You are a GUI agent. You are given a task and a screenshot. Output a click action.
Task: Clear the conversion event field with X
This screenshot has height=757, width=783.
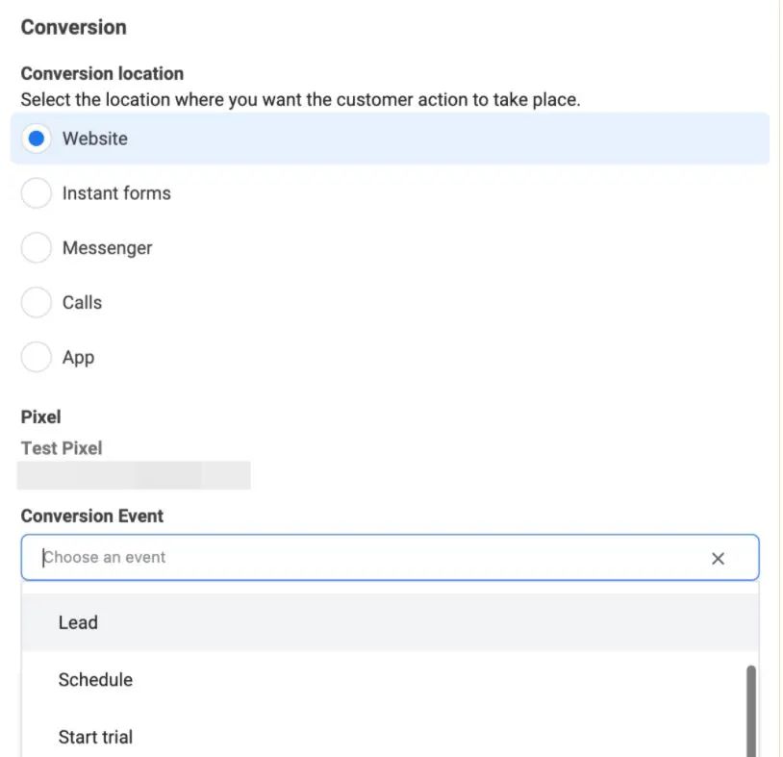718,558
